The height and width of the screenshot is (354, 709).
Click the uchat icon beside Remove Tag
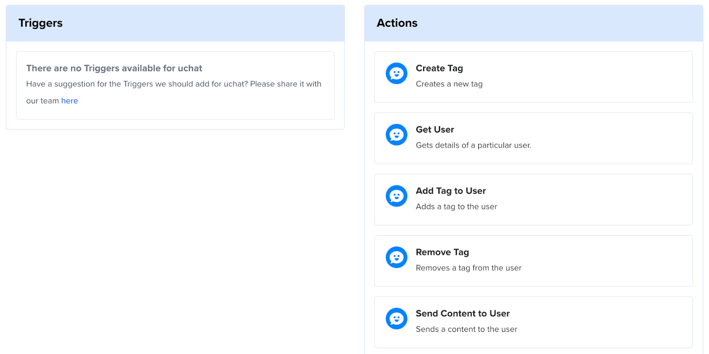point(397,257)
